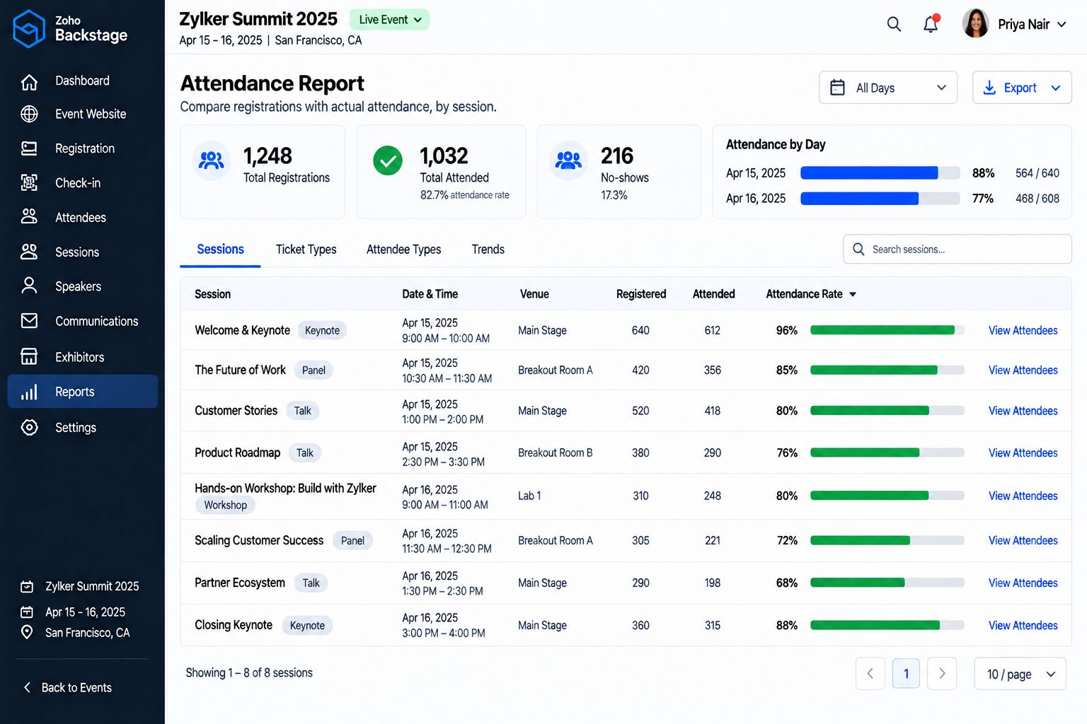The width and height of the screenshot is (1087, 724).
Task: Switch to the Trends tab
Action: pyautogui.click(x=488, y=250)
